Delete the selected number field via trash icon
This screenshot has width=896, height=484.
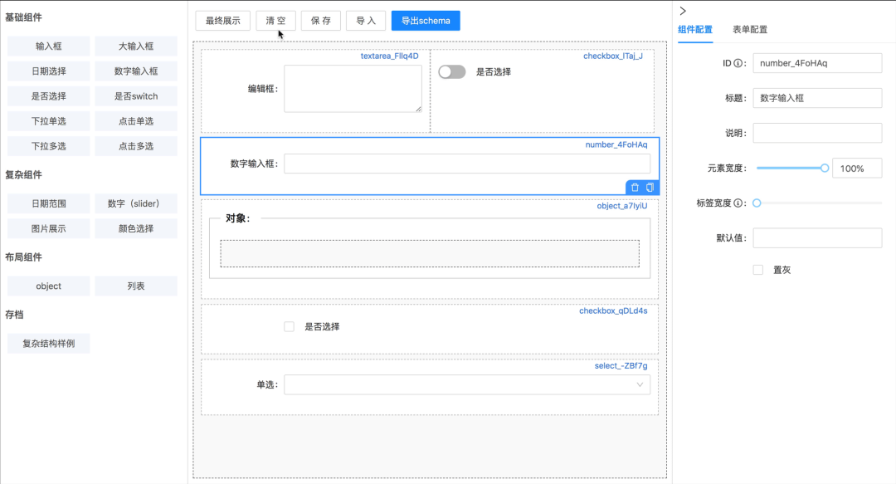pyautogui.click(x=635, y=188)
